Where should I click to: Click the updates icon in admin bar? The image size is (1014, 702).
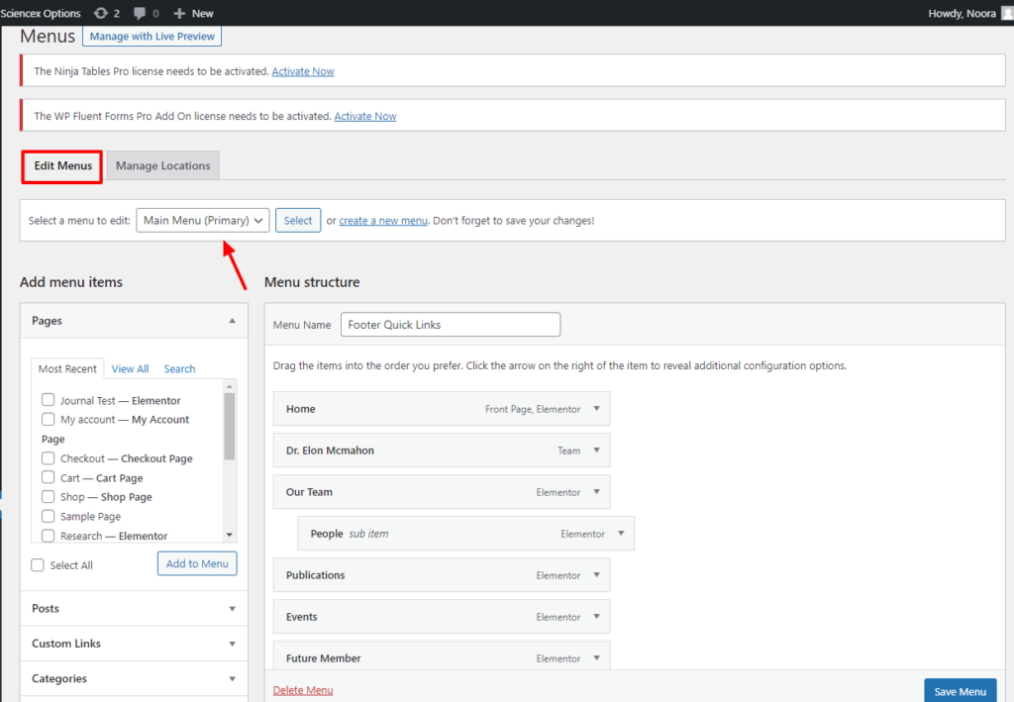[x=101, y=13]
